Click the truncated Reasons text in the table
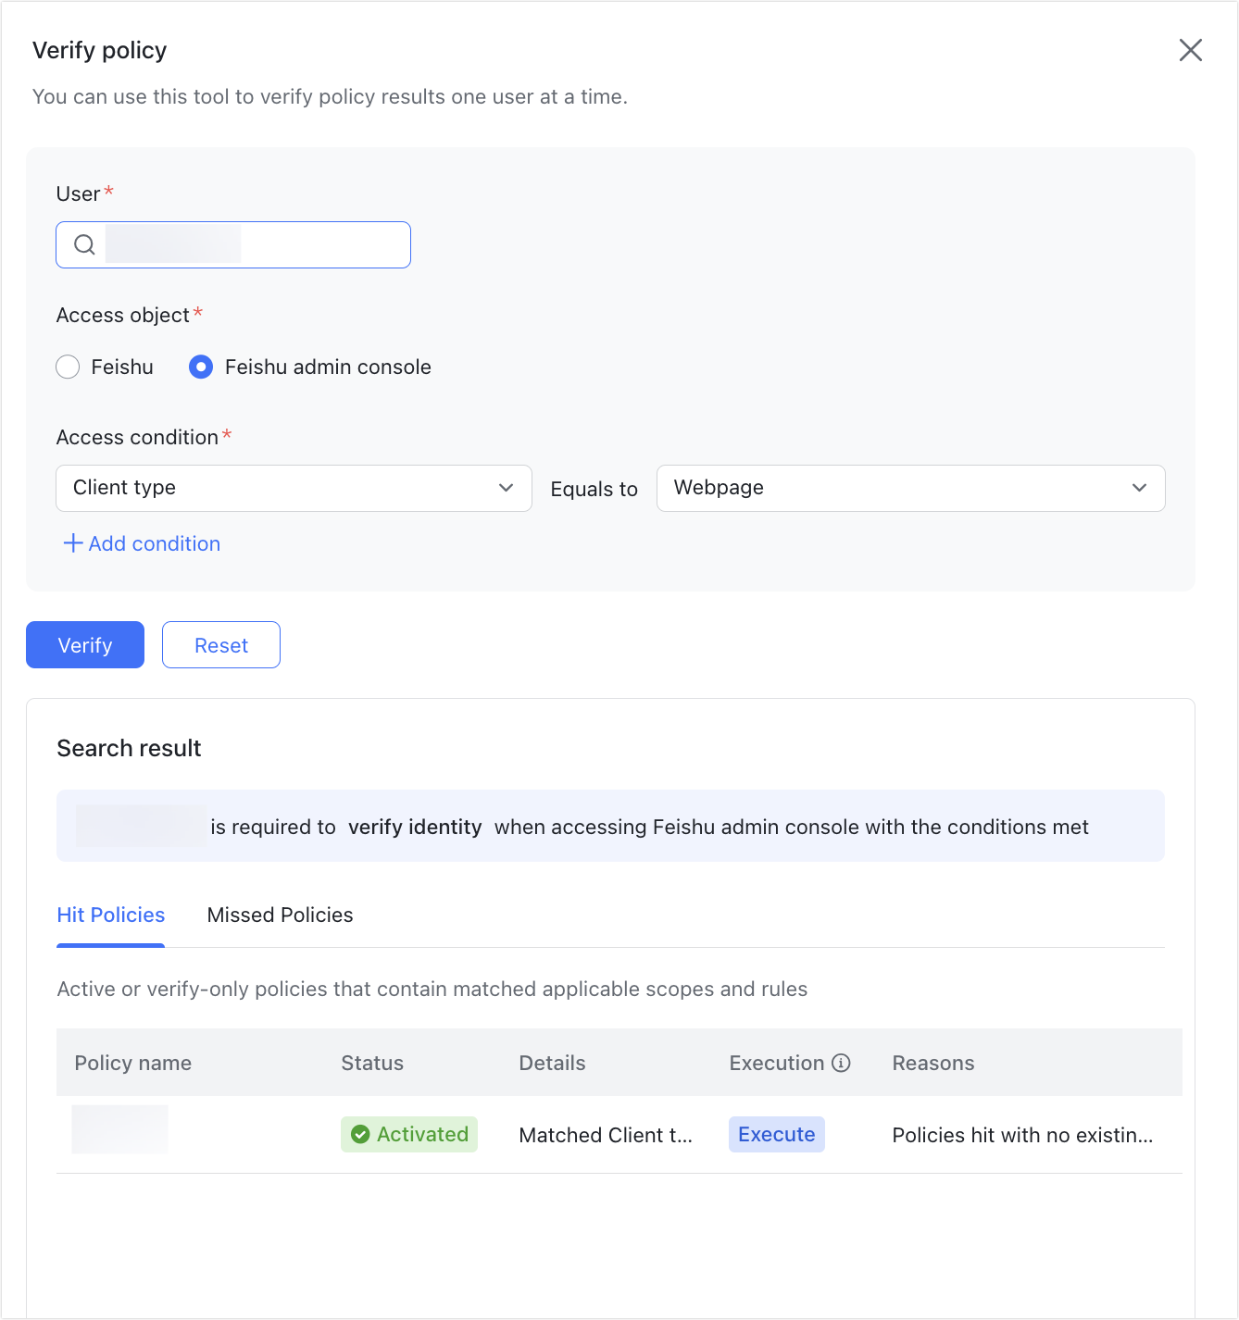1239x1320 pixels. pos(1022,1134)
